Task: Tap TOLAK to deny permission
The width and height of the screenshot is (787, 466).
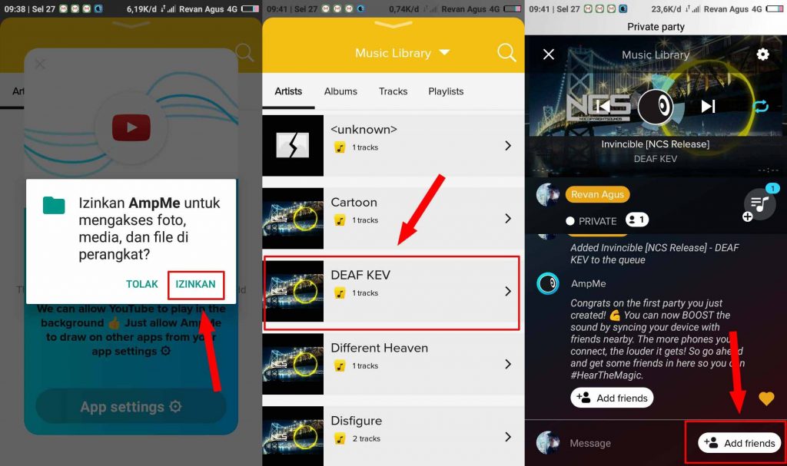Action: coord(142,284)
